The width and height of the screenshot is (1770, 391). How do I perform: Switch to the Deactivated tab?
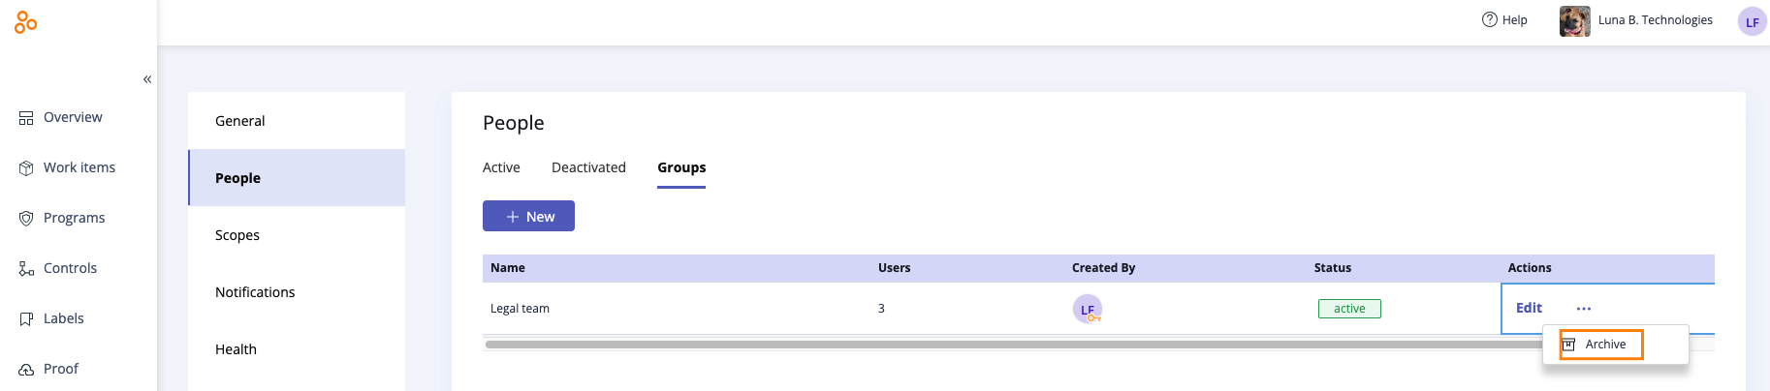(x=588, y=167)
